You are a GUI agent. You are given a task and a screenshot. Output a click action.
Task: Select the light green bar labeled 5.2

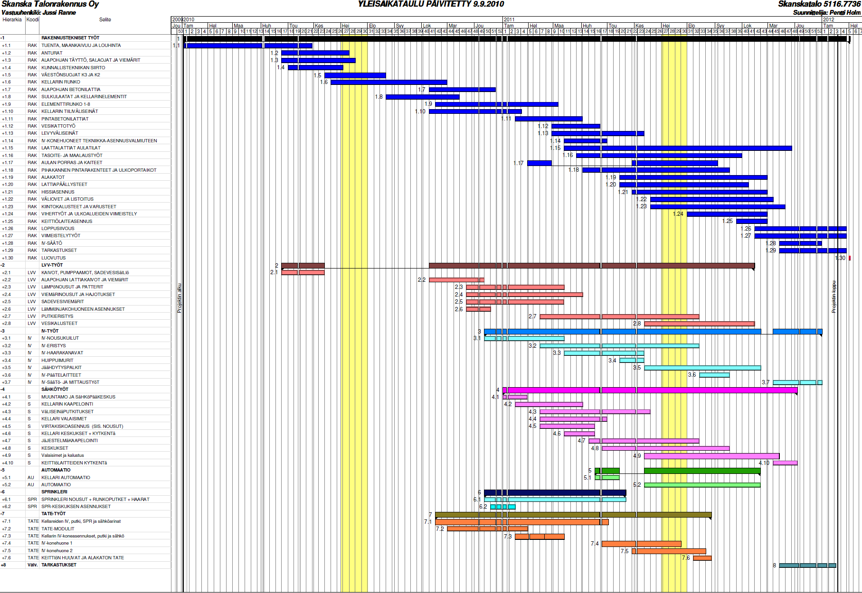tap(702, 485)
